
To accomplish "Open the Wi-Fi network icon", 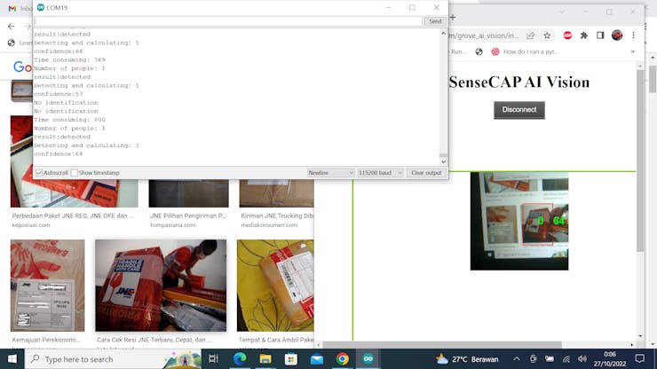I will click(x=566, y=359).
